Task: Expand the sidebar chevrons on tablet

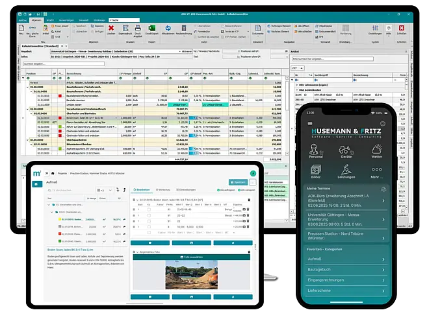Action: 47,173
